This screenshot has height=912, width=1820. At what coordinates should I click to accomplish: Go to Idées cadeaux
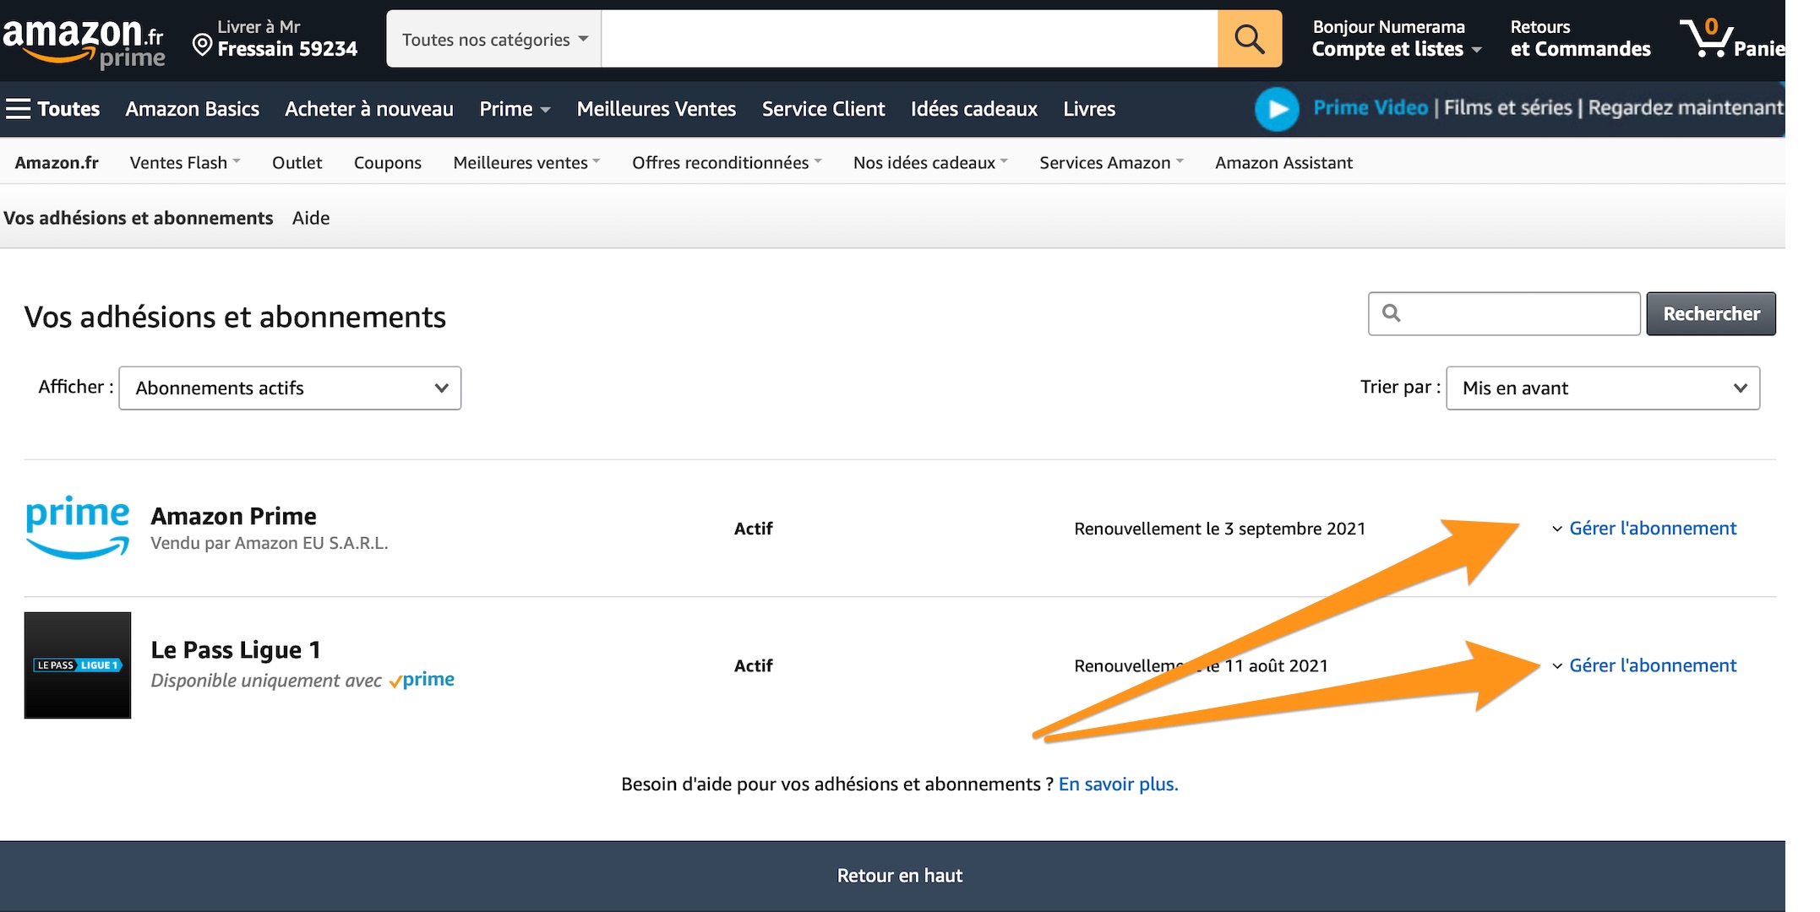974,109
